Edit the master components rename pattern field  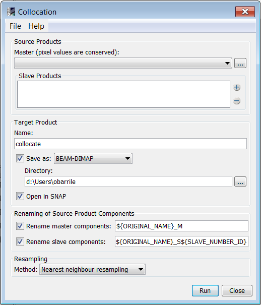point(181,226)
